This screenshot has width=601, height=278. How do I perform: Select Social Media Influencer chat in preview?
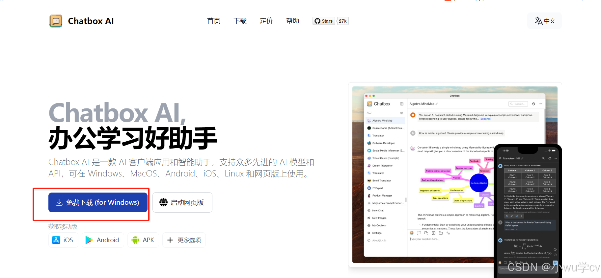point(385,151)
